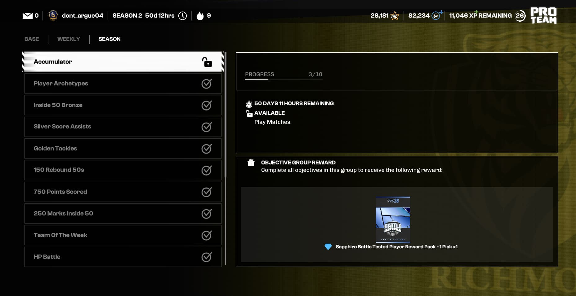Click the flame streak icon
Viewport: 576px width, 296px height.
pos(200,16)
